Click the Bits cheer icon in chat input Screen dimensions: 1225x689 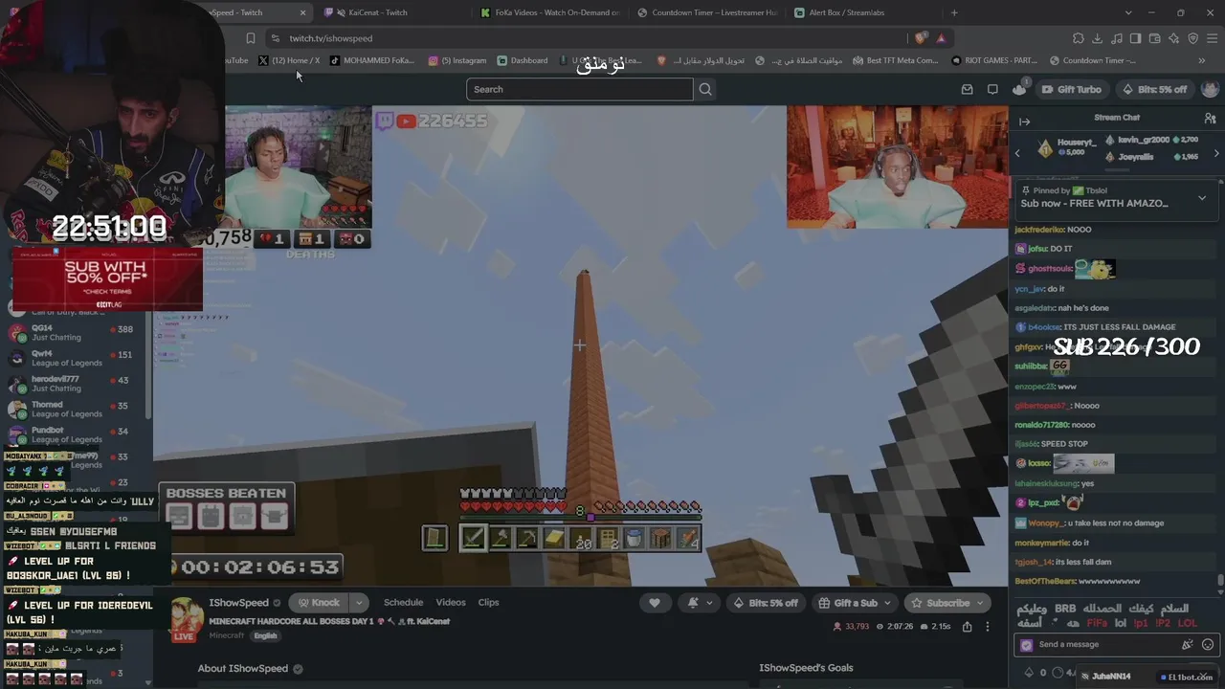pyautogui.click(x=1188, y=645)
